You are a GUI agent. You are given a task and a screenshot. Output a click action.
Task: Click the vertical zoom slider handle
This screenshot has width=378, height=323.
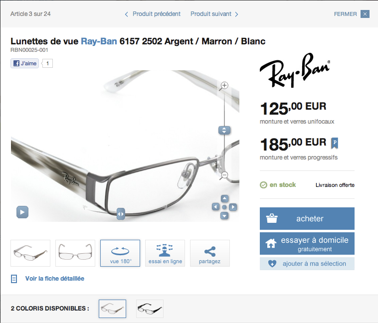224,131
